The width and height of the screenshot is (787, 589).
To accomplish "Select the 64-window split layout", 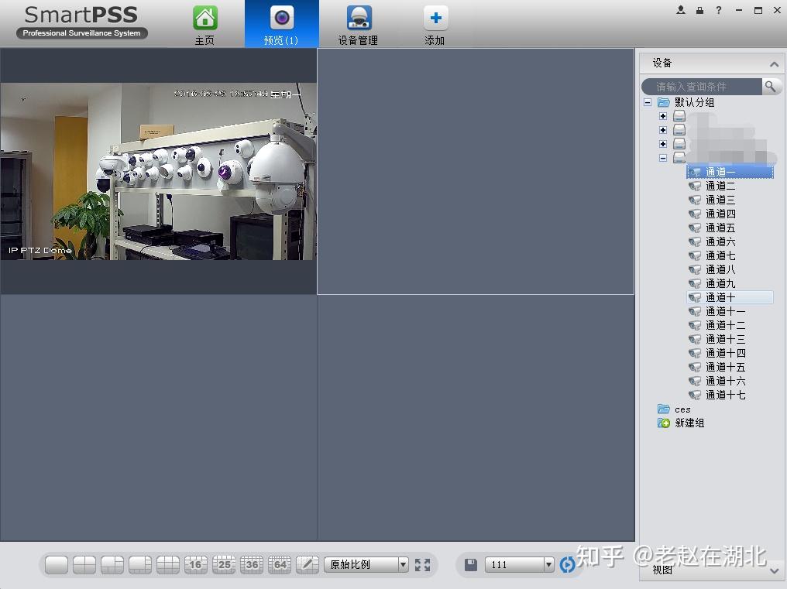I will pyautogui.click(x=280, y=565).
